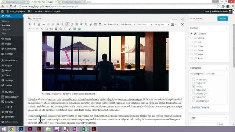Click the Move to Trash link
The width and height of the screenshot is (235, 132).
coord(197,18)
